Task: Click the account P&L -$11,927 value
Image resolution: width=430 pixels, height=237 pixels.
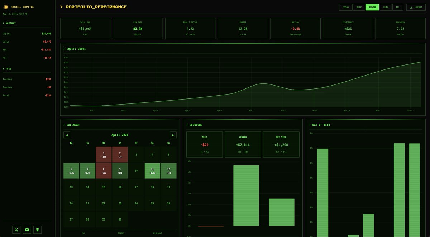Action: (46, 50)
